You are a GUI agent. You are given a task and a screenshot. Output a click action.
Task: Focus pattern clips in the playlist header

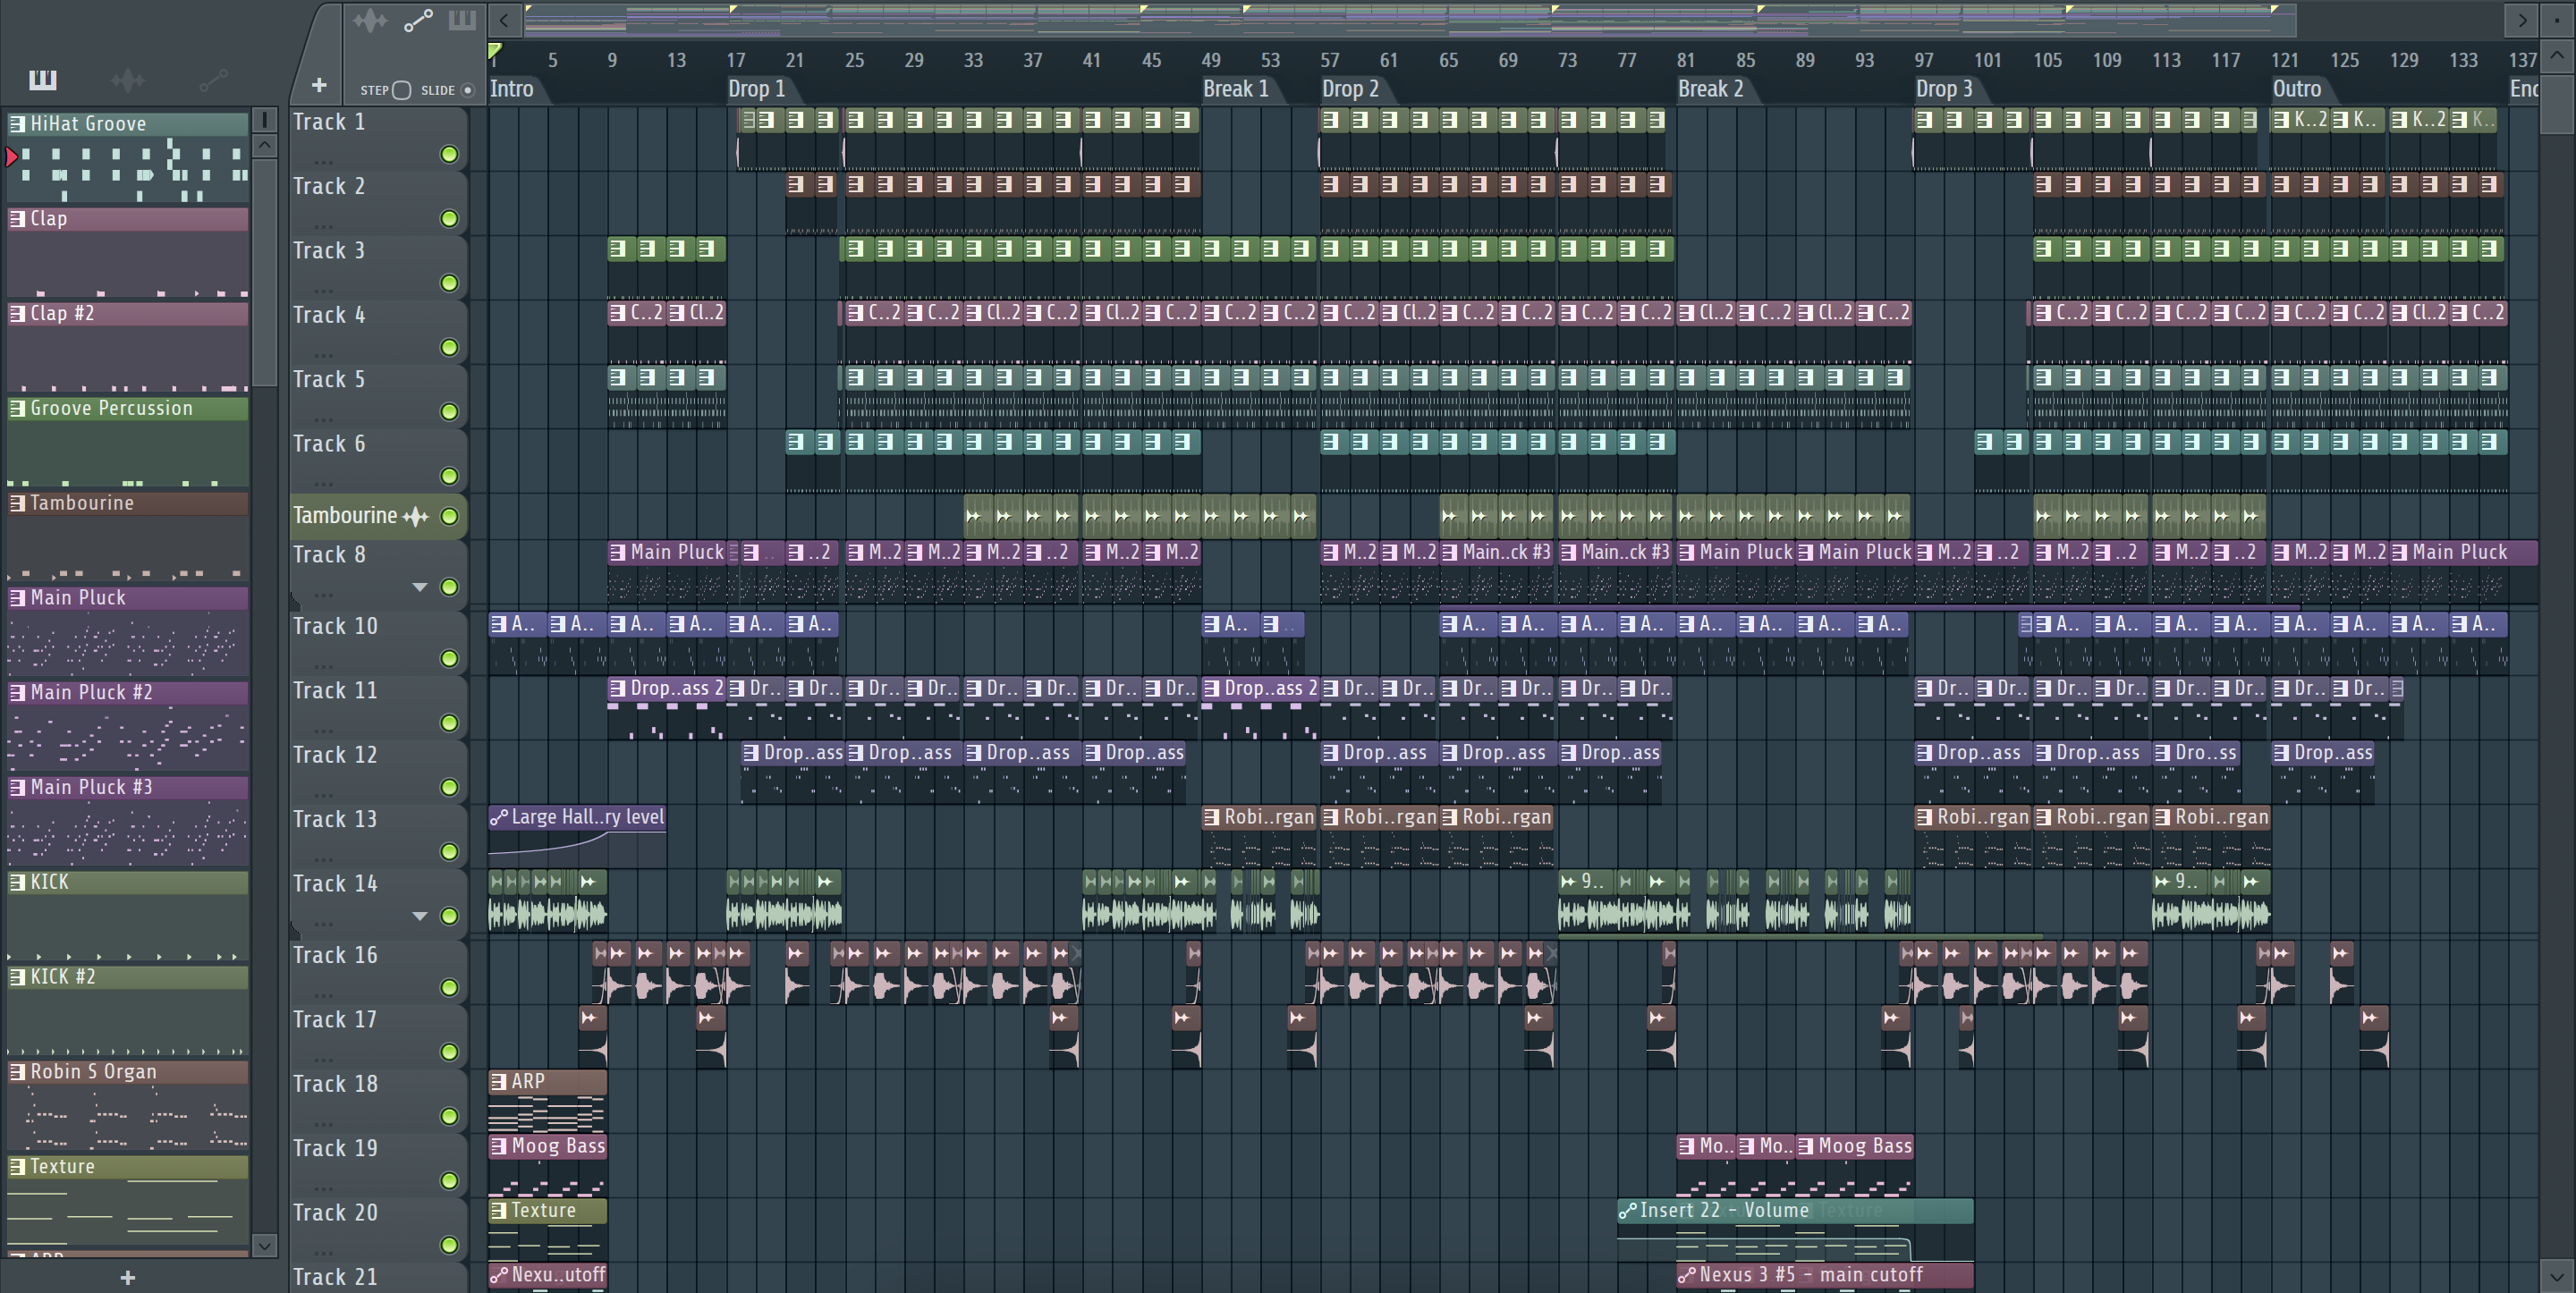(x=462, y=20)
